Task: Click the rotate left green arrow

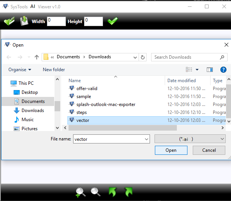Action: (113, 192)
